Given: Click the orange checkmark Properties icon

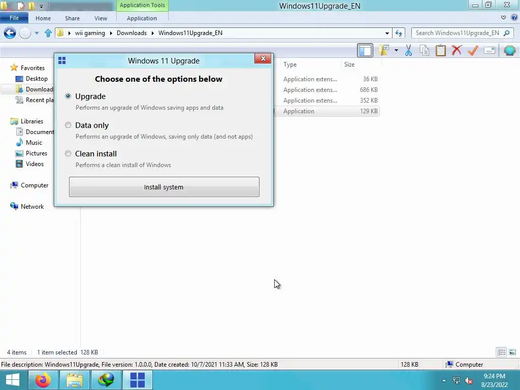Looking at the screenshot, I should pos(473,50).
